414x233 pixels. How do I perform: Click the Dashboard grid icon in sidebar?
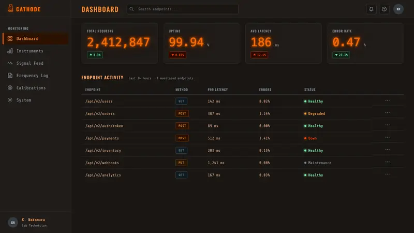[10, 38]
